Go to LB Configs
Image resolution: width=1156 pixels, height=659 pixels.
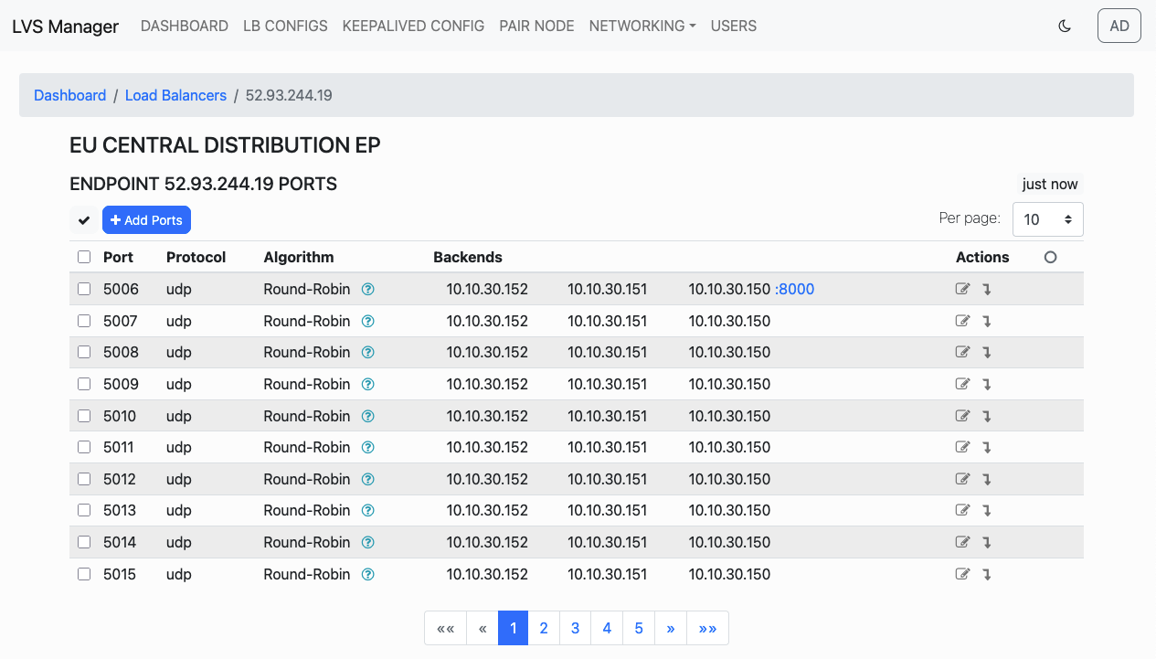(285, 27)
